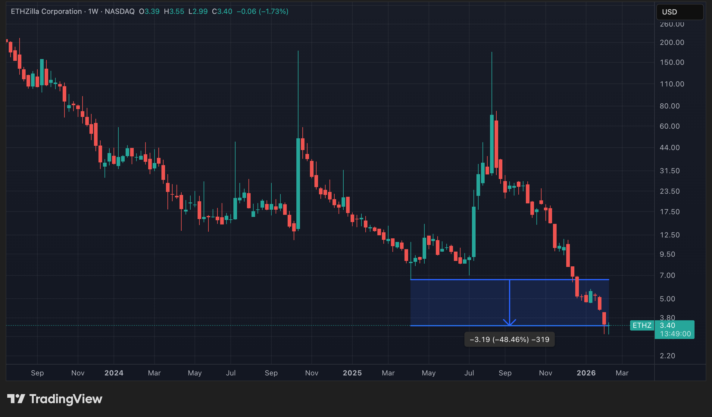Click the 2.20 price scale label
The width and height of the screenshot is (712, 417).
coord(667,356)
